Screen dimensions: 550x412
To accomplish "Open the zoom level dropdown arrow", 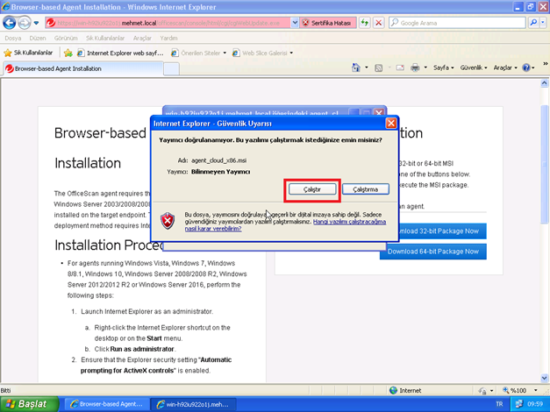I will point(536,390).
